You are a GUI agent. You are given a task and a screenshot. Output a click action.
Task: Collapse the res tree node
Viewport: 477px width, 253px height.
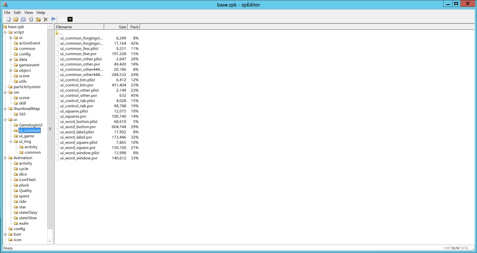click(5, 92)
